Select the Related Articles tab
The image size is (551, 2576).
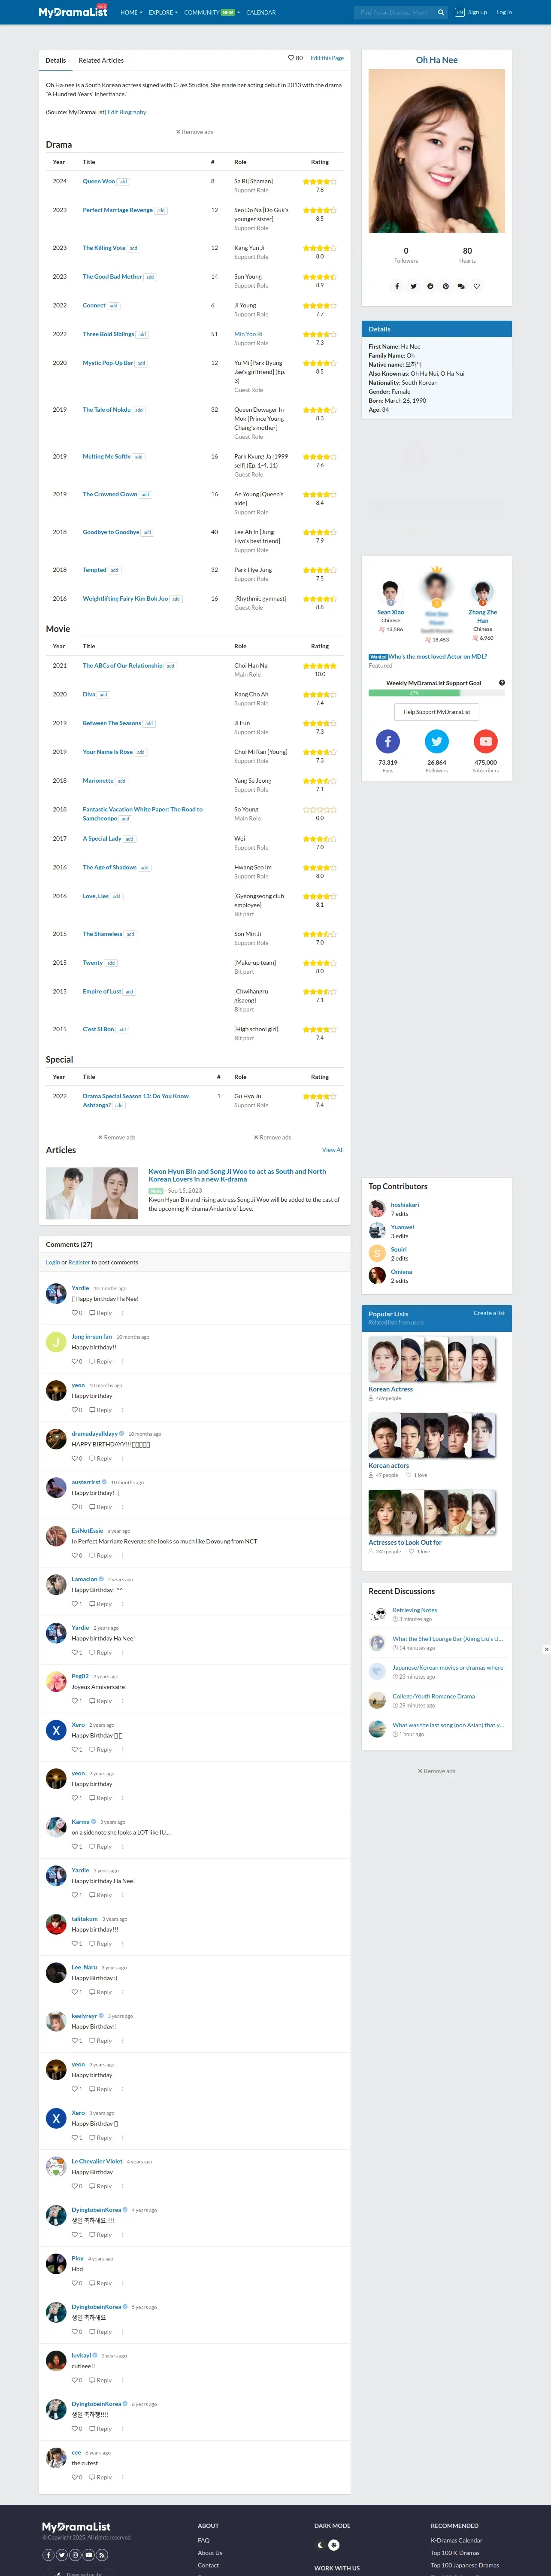pyautogui.click(x=101, y=60)
